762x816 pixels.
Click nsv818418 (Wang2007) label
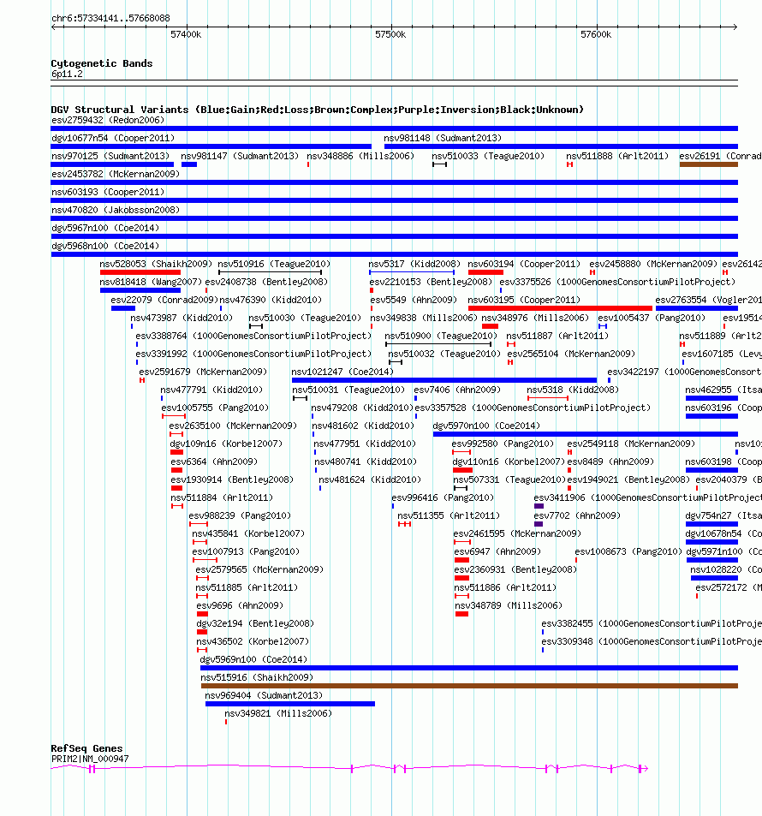pos(151,282)
